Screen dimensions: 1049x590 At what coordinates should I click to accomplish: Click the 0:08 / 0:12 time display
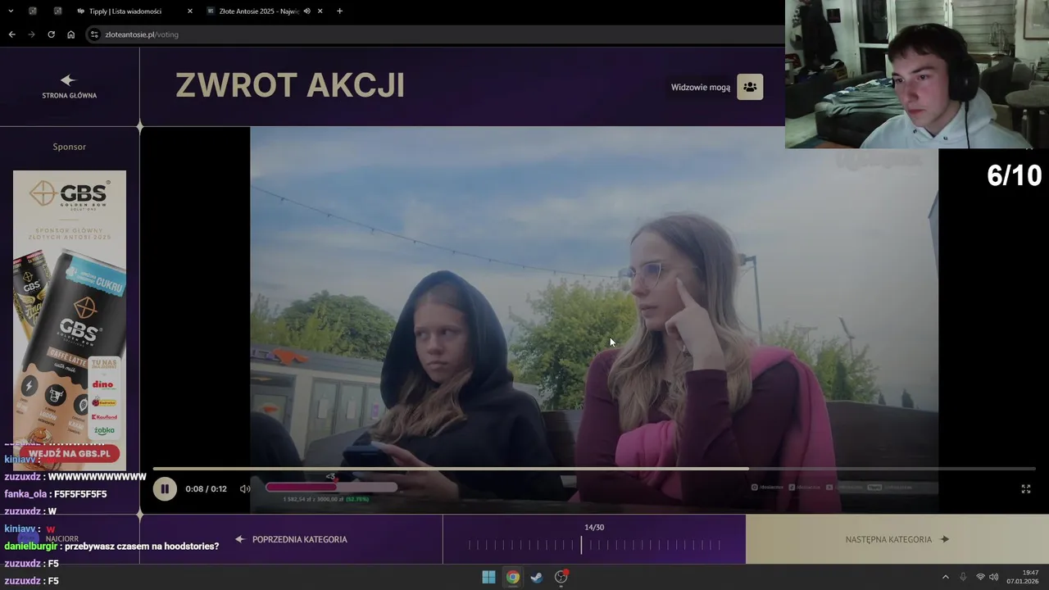pos(206,489)
